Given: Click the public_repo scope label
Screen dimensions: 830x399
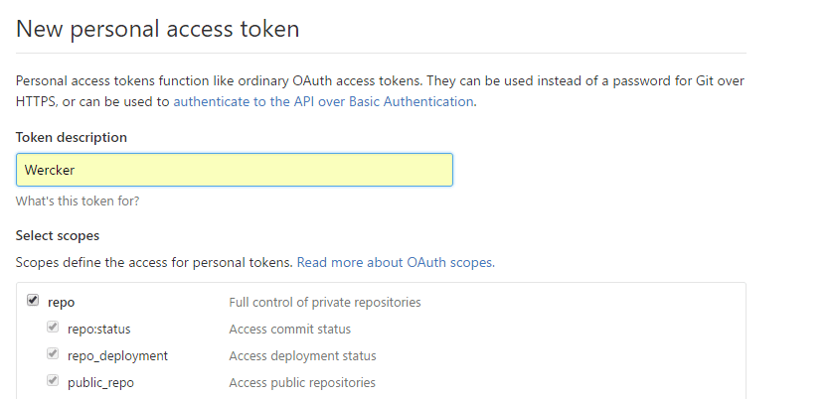Looking at the screenshot, I should (100, 382).
